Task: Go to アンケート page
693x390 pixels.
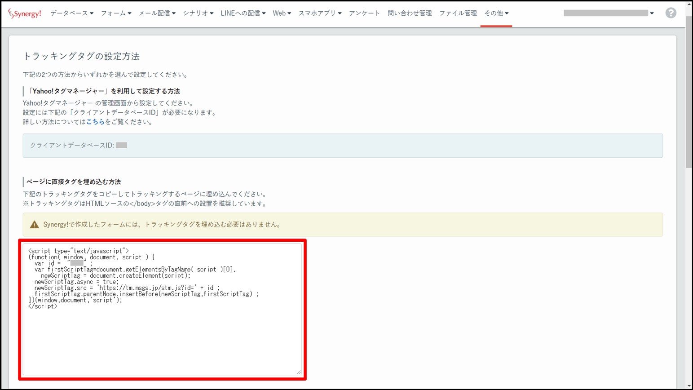Action: [x=364, y=13]
